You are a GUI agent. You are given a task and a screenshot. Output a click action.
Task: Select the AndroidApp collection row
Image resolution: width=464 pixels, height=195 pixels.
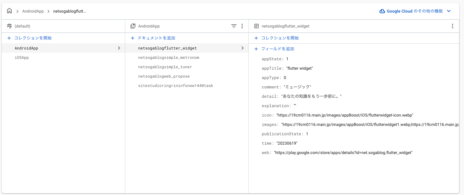[63, 48]
